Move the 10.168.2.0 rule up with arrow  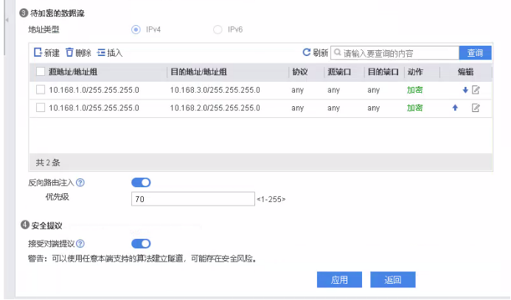coord(455,108)
